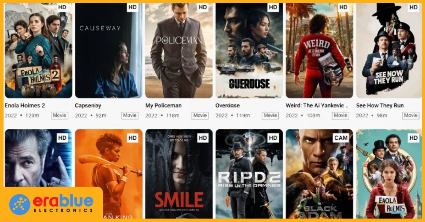Click the Movie tag under Weird Al title
Screen dimensions: 425x222
(x=340, y=115)
